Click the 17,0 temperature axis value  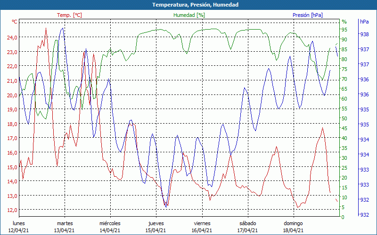coord(13,138)
